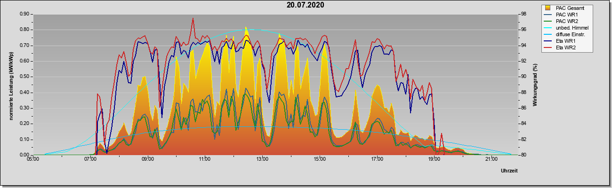
Task: Click the PAC Gesamt orange legend swatch
Action: tap(548, 8)
